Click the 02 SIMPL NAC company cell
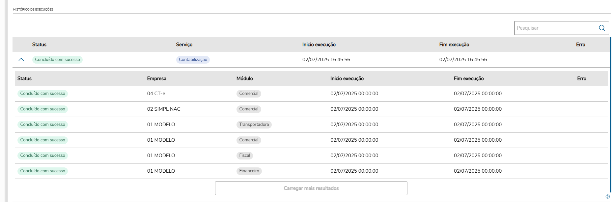Viewport: 613px width, 202px height. click(164, 109)
